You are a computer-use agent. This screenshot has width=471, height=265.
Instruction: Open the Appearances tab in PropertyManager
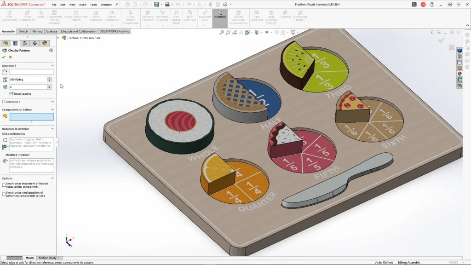pyautogui.click(x=45, y=43)
